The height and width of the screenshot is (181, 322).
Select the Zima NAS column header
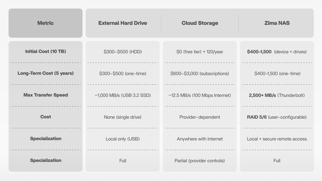click(277, 23)
